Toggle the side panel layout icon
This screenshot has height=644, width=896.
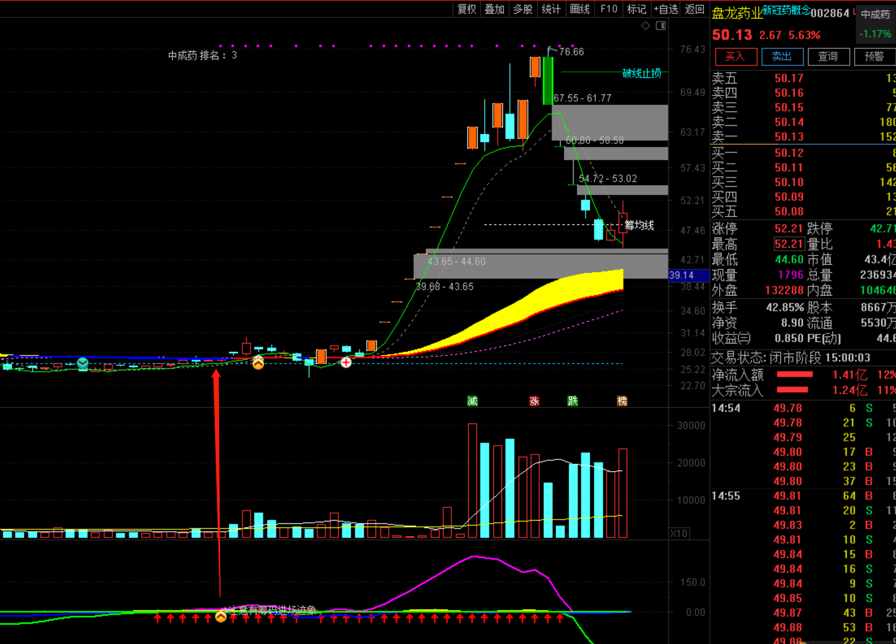pyautogui.click(x=661, y=25)
